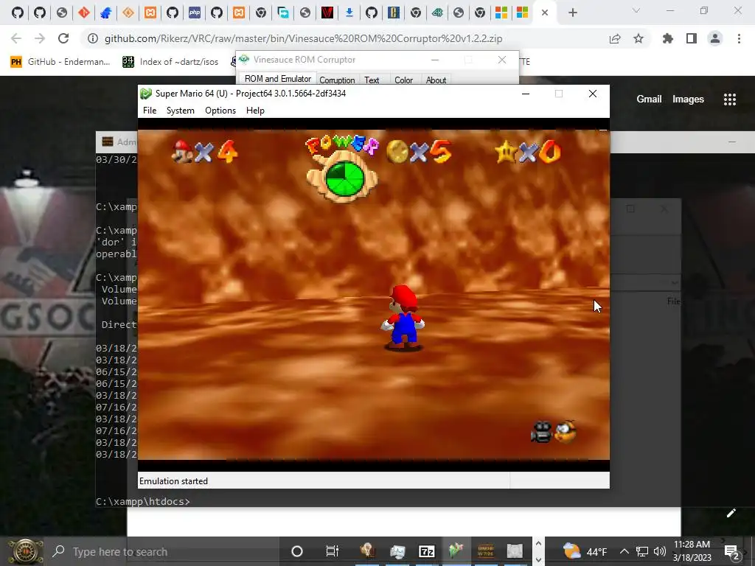Open 7-Zip on taskbar
Viewport: 755px width, 566px height.
click(427, 551)
